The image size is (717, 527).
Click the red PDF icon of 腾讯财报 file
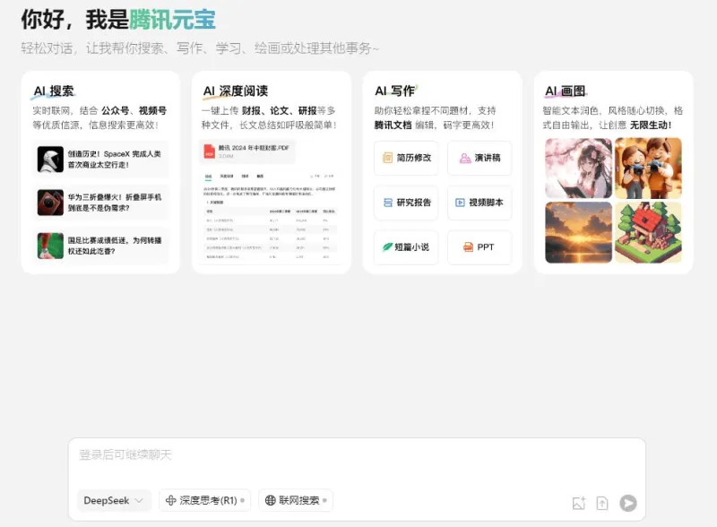[x=210, y=151]
